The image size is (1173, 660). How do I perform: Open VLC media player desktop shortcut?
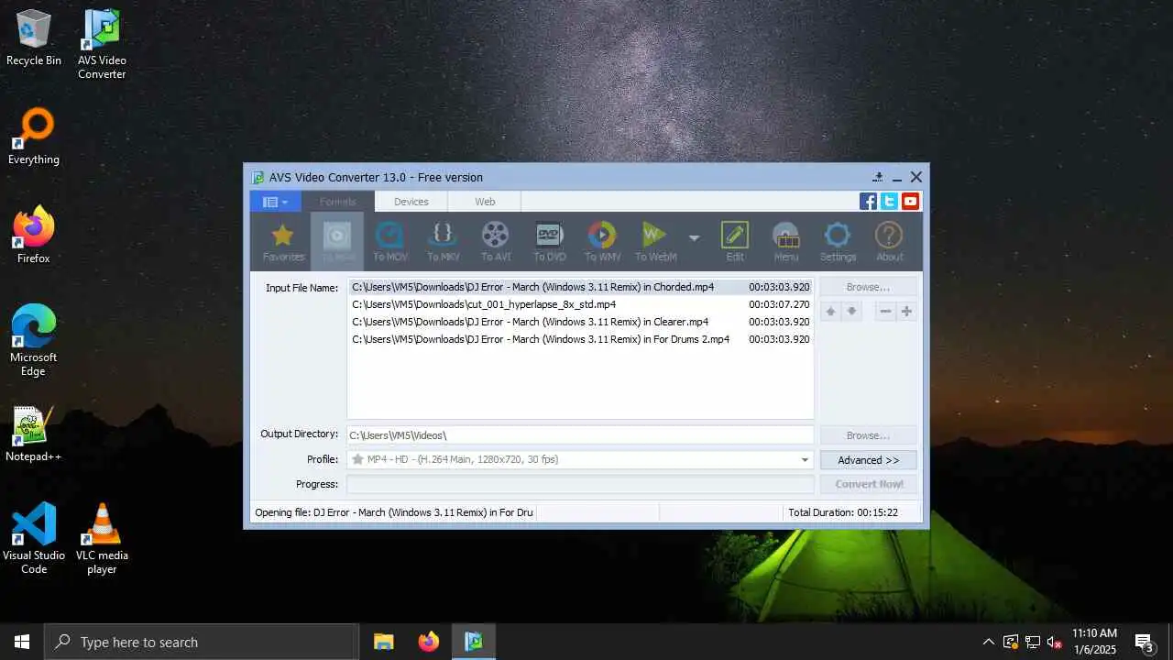point(102,540)
